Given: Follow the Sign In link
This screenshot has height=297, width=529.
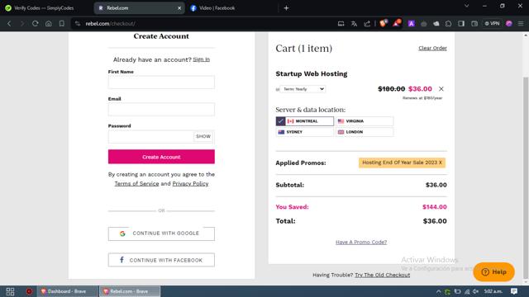Looking at the screenshot, I should (x=202, y=59).
